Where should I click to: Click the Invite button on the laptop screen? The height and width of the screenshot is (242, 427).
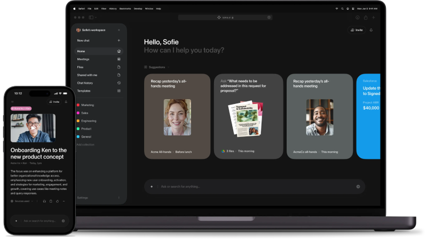[x=357, y=30]
